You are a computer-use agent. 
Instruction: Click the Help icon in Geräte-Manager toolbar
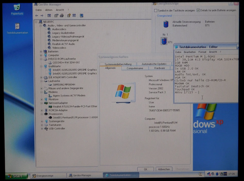tap(69, 16)
